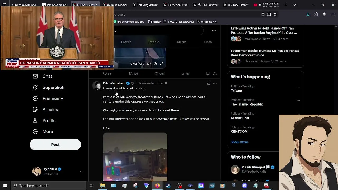338x190 pixels.
Task: Expand the list all tabs chevron
Action: (x=295, y=5)
